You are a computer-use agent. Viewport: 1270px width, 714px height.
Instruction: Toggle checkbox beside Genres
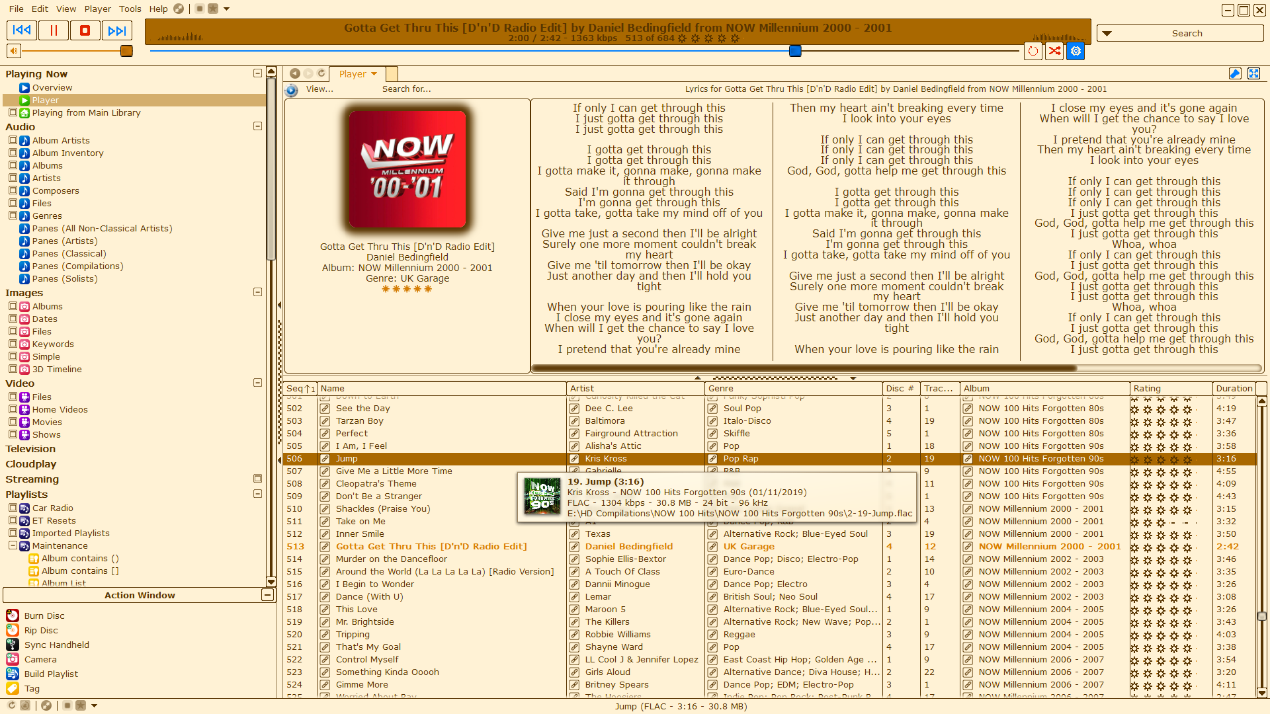click(x=13, y=216)
